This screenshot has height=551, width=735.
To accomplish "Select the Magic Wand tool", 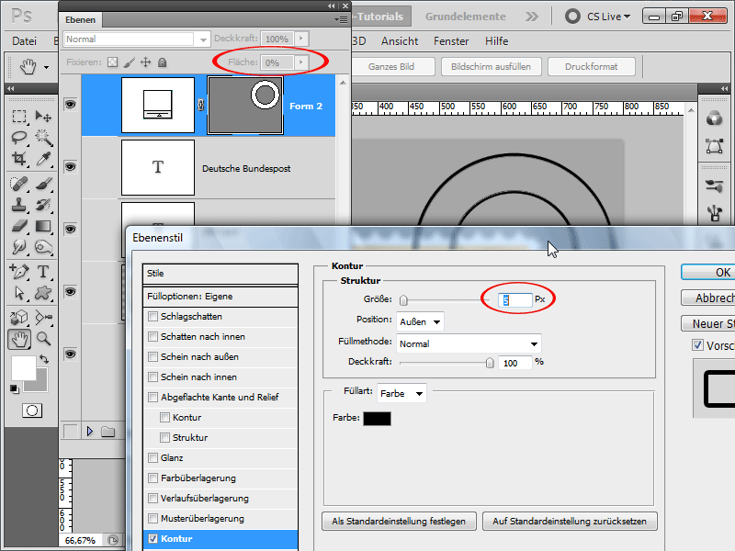I will pos(43,137).
